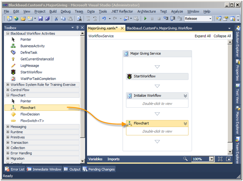The height and width of the screenshot is (181, 243).
Task: Expand the Primitives toolbox group
Action: click(8, 137)
